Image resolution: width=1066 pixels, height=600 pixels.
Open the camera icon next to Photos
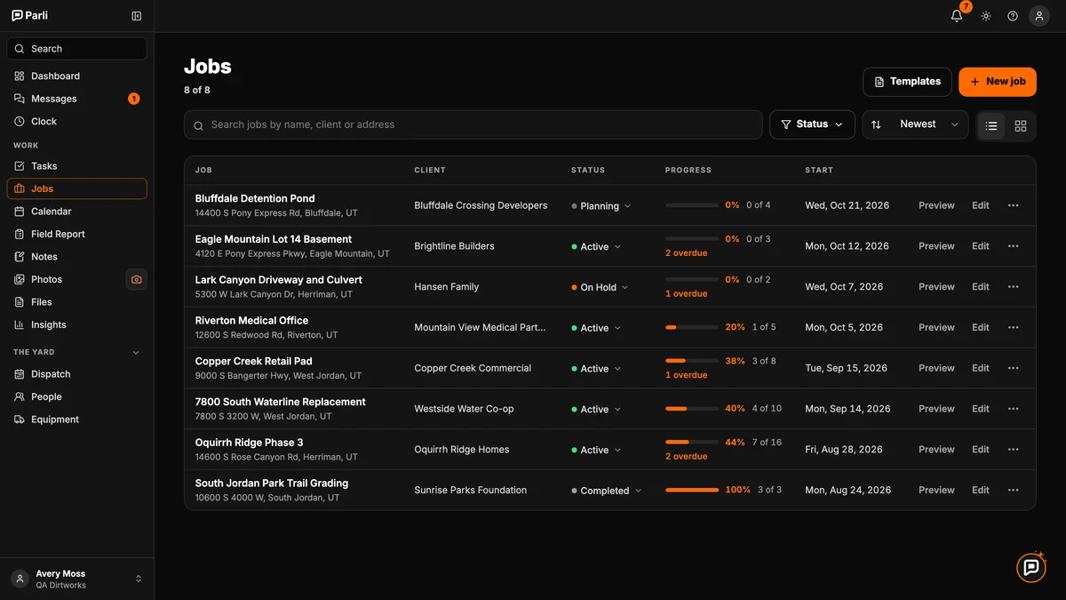136,279
